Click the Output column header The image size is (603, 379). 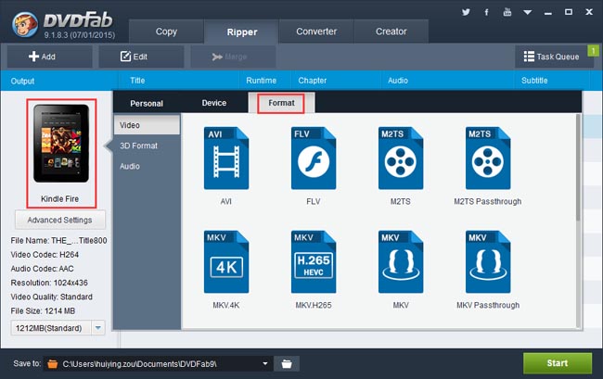point(22,81)
